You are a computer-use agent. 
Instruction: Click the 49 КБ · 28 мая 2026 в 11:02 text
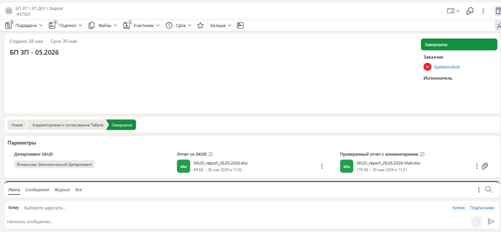(x=218, y=169)
